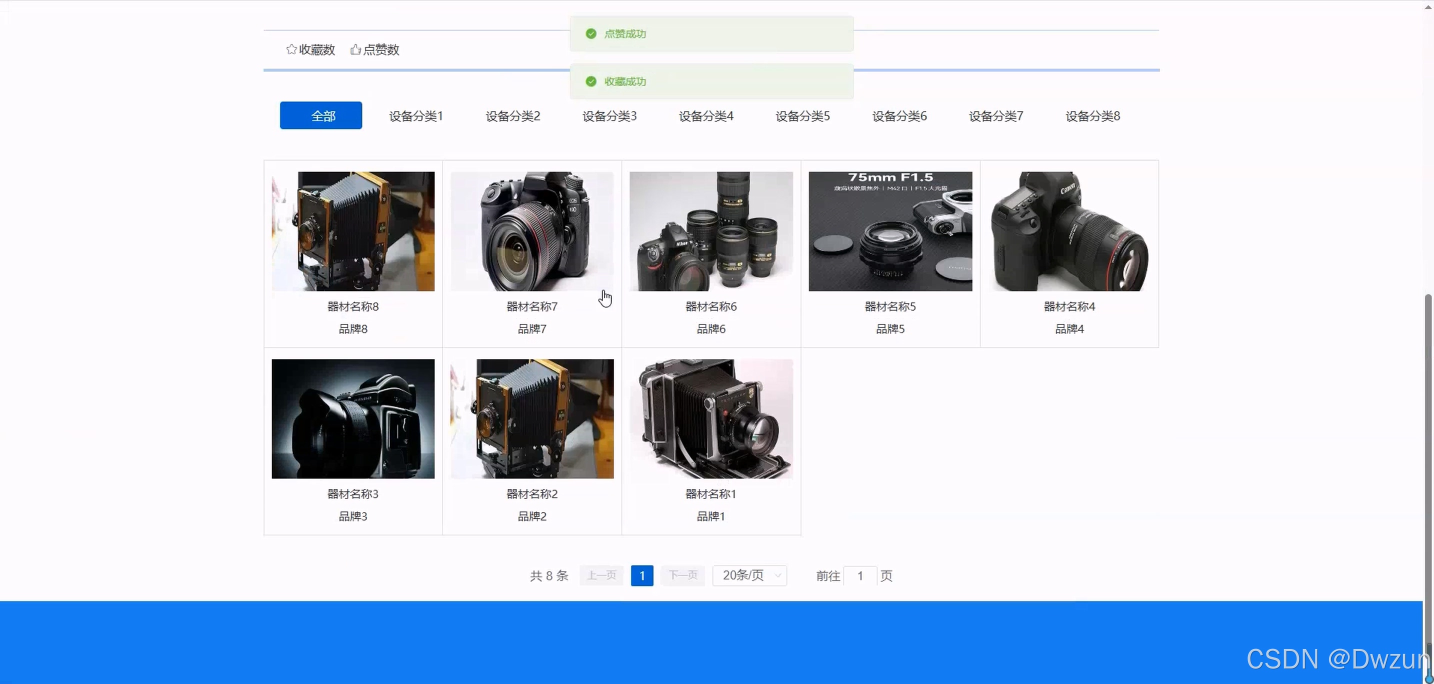The image size is (1434, 684).
Task: Select the 全部 category tab
Action: [x=320, y=116]
